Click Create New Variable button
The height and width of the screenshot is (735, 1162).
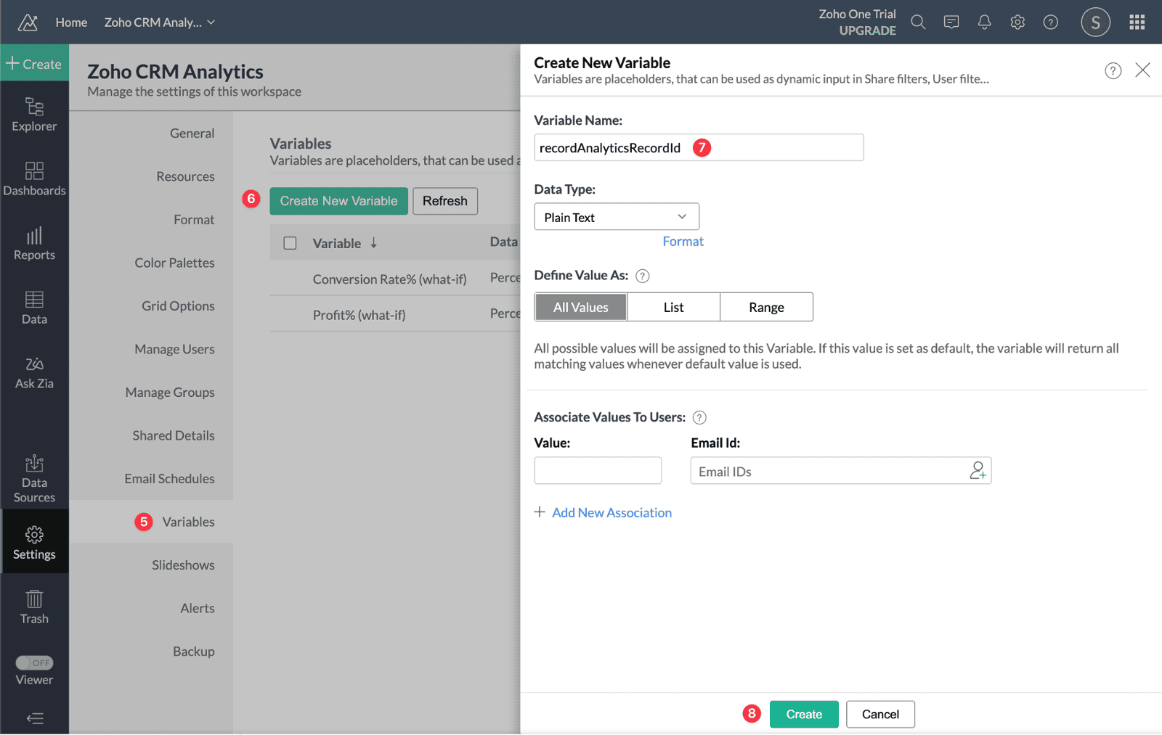point(338,201)
